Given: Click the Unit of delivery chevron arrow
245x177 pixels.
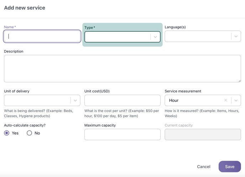Looking at the screenshot, I should click(x=75, y=100).
